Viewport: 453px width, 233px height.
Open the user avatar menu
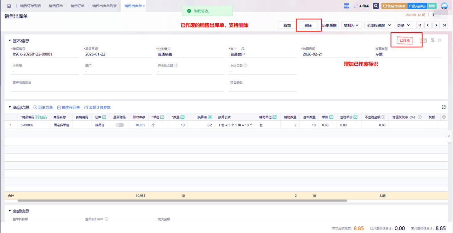pyautogui.click(x=444, y=6)
